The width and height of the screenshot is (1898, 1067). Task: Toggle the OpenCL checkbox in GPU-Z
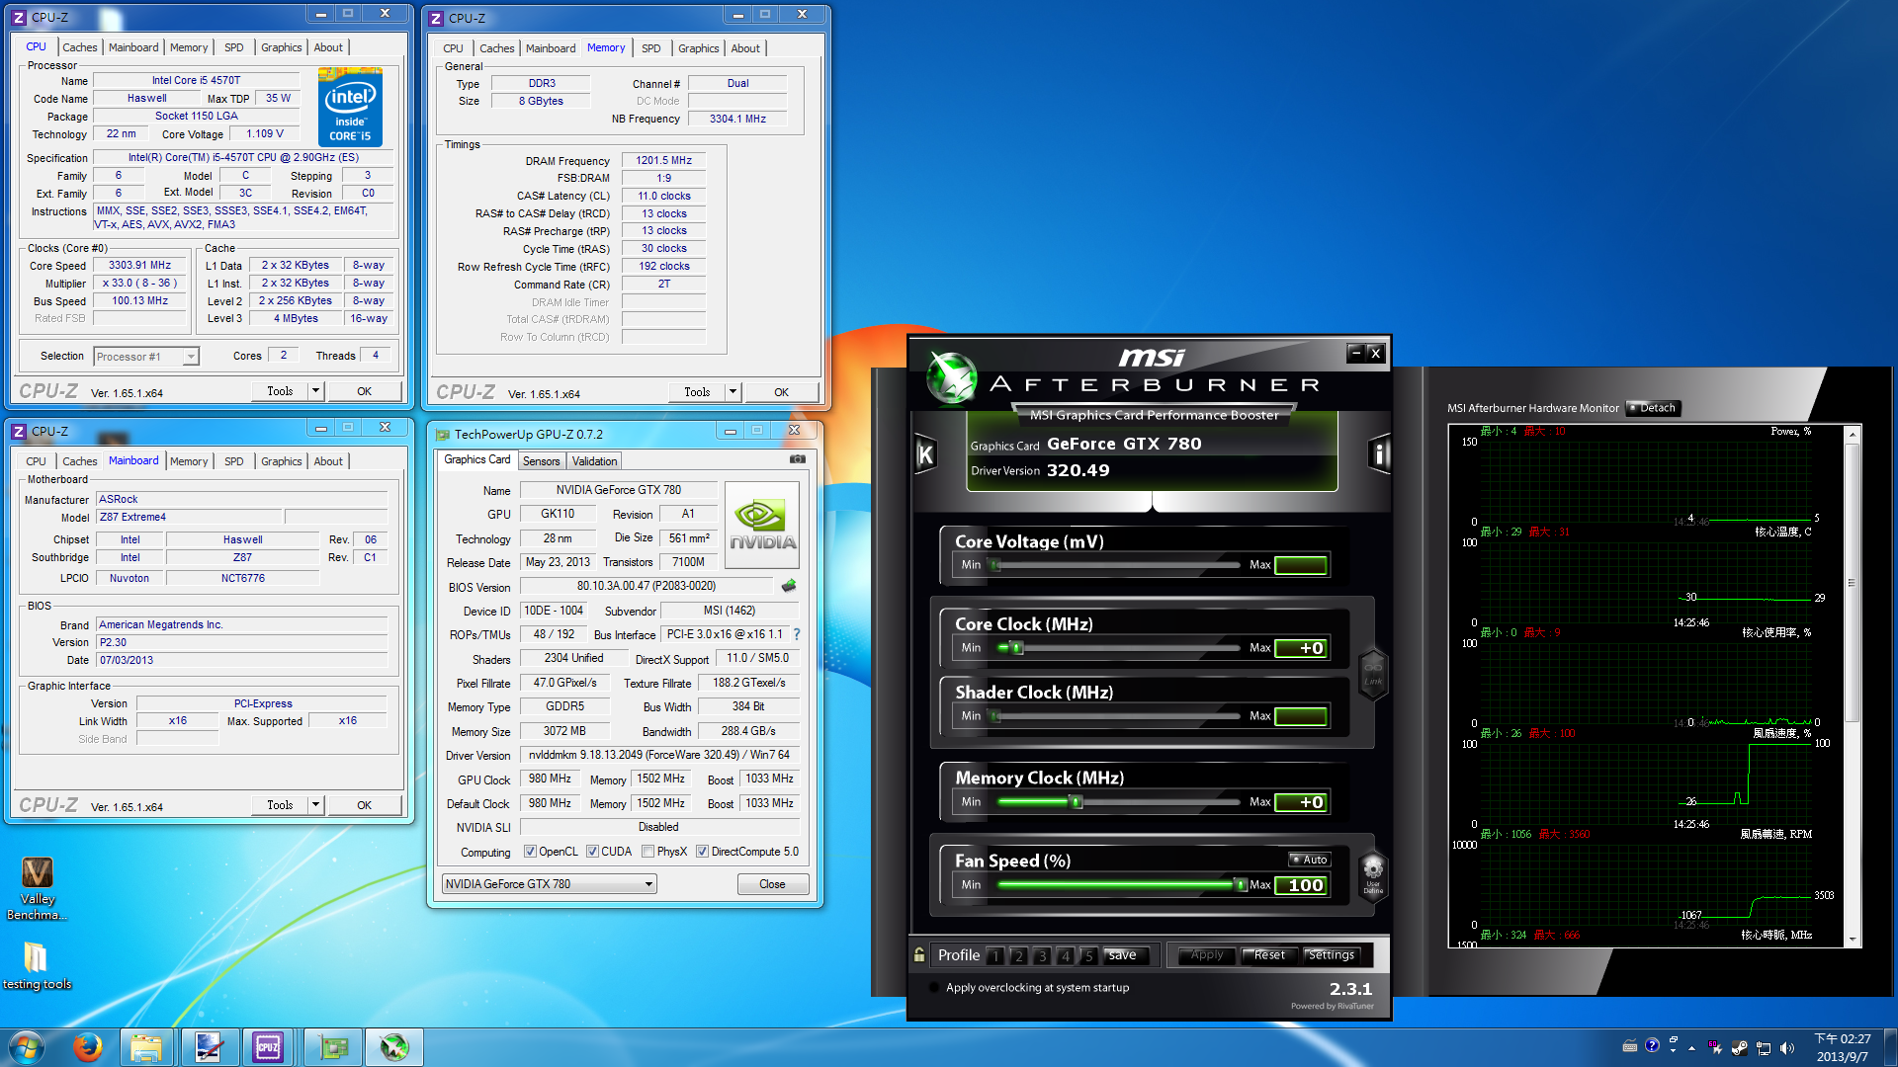click(530, 852)
